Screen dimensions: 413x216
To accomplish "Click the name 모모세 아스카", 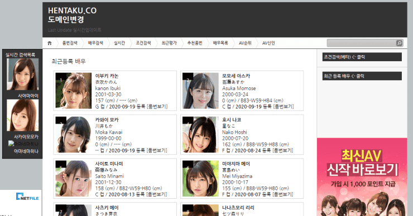I will coord(236,76).
